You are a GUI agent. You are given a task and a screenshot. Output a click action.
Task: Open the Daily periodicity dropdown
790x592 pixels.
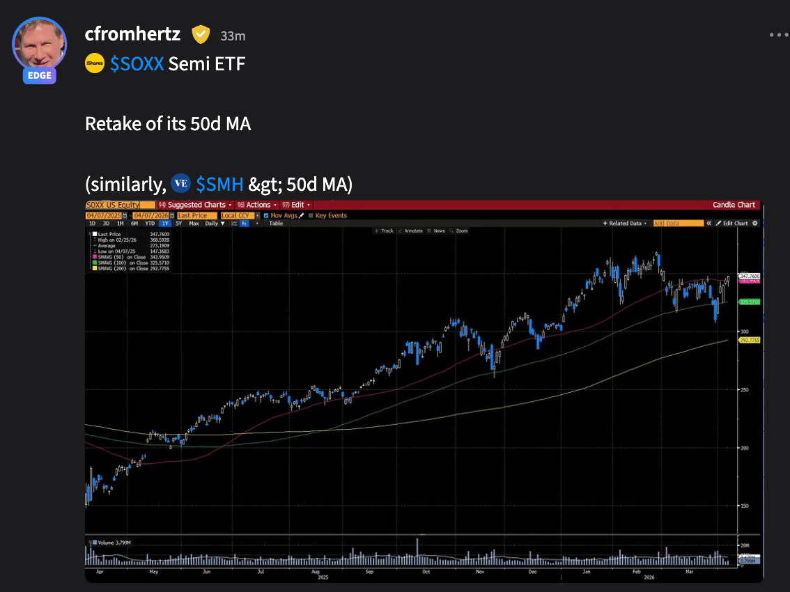coord(215,223)
